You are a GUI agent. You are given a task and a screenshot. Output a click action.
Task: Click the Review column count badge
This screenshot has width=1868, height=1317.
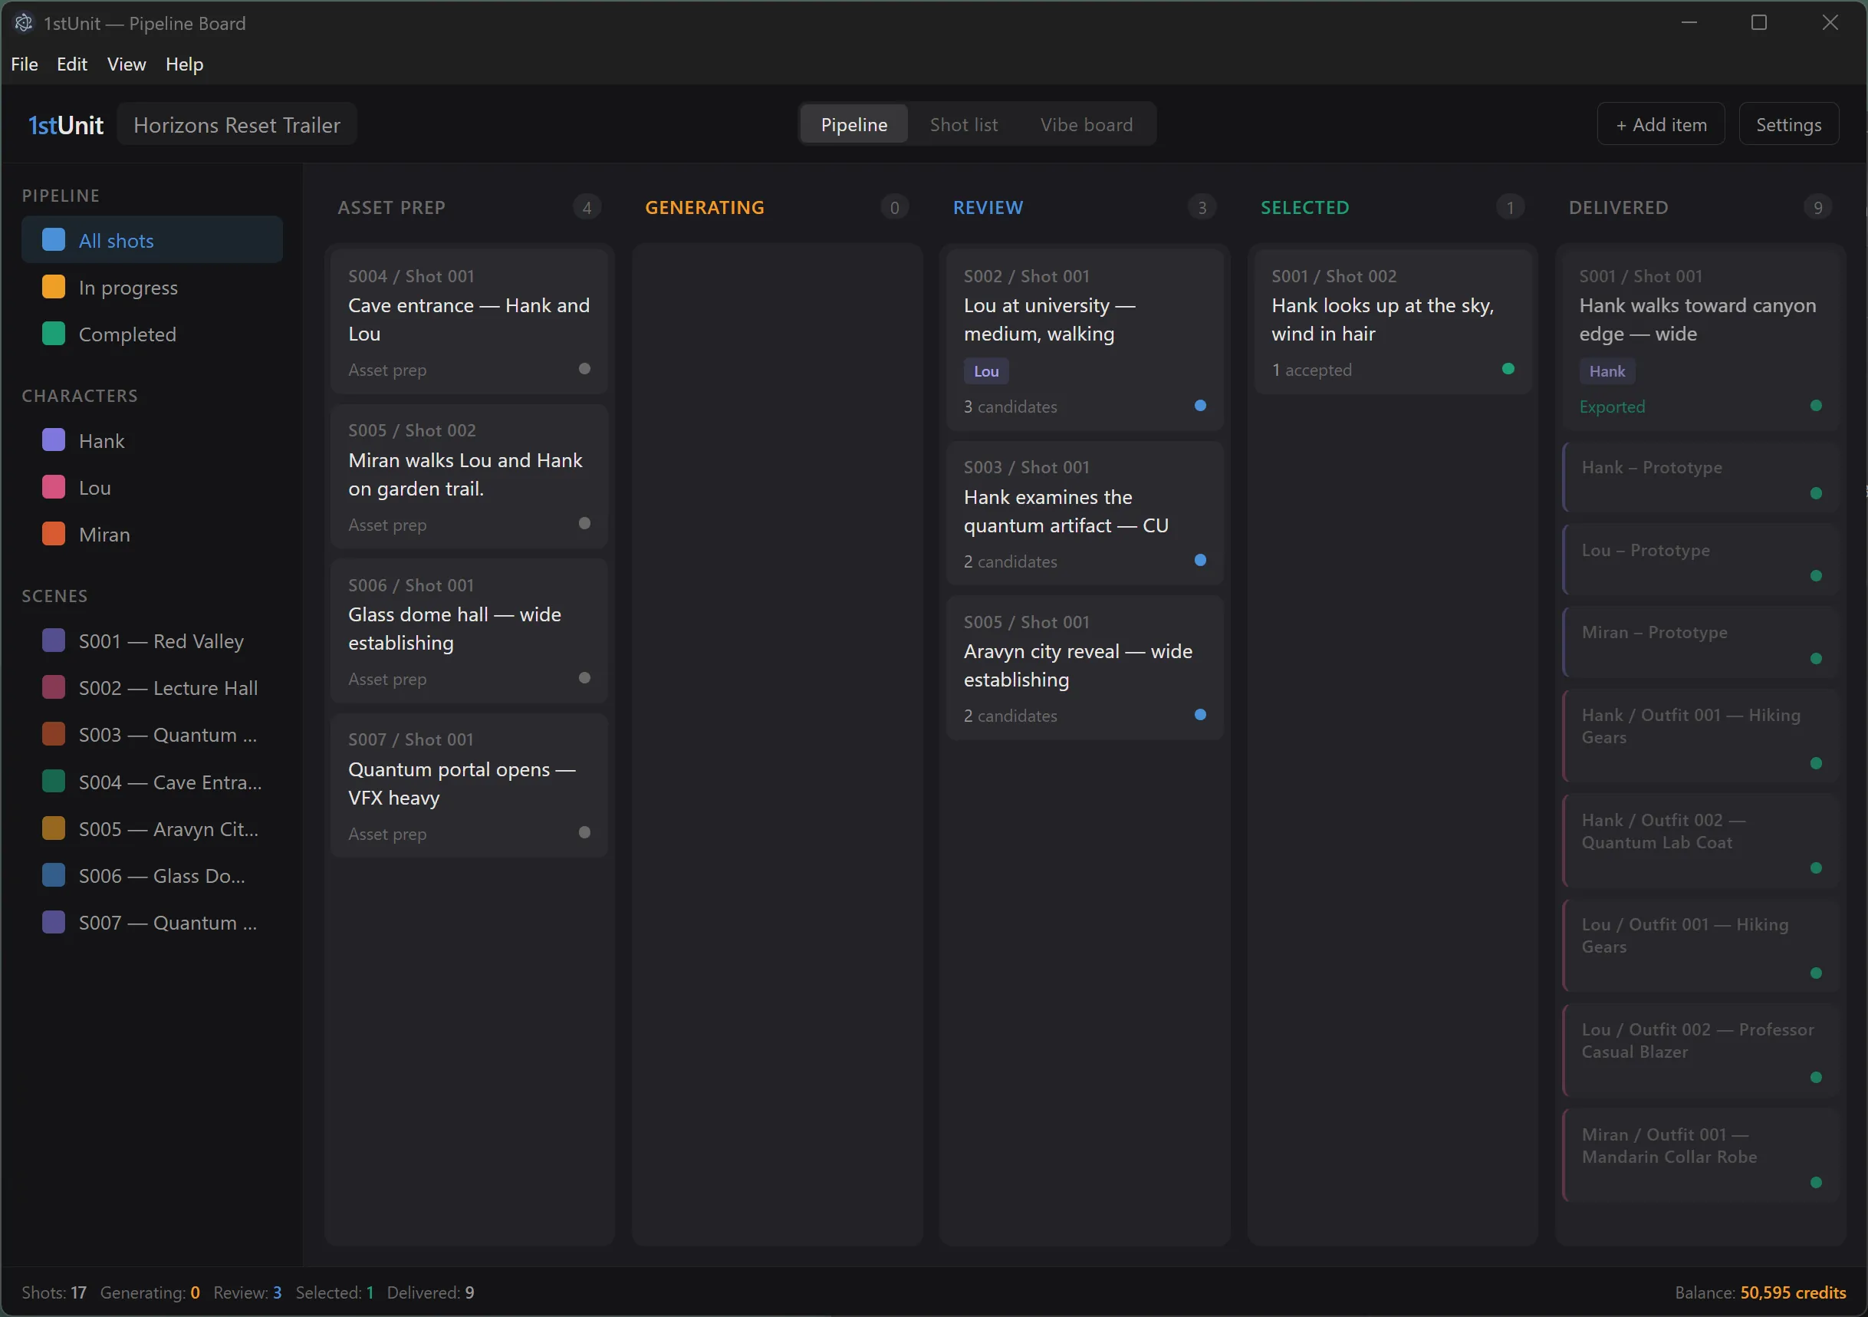coord(1202,208)
